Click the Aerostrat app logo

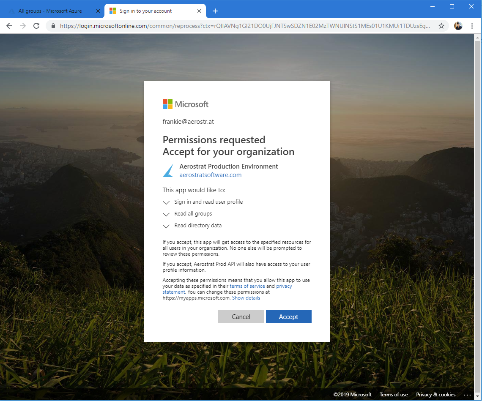click(168, 171)
